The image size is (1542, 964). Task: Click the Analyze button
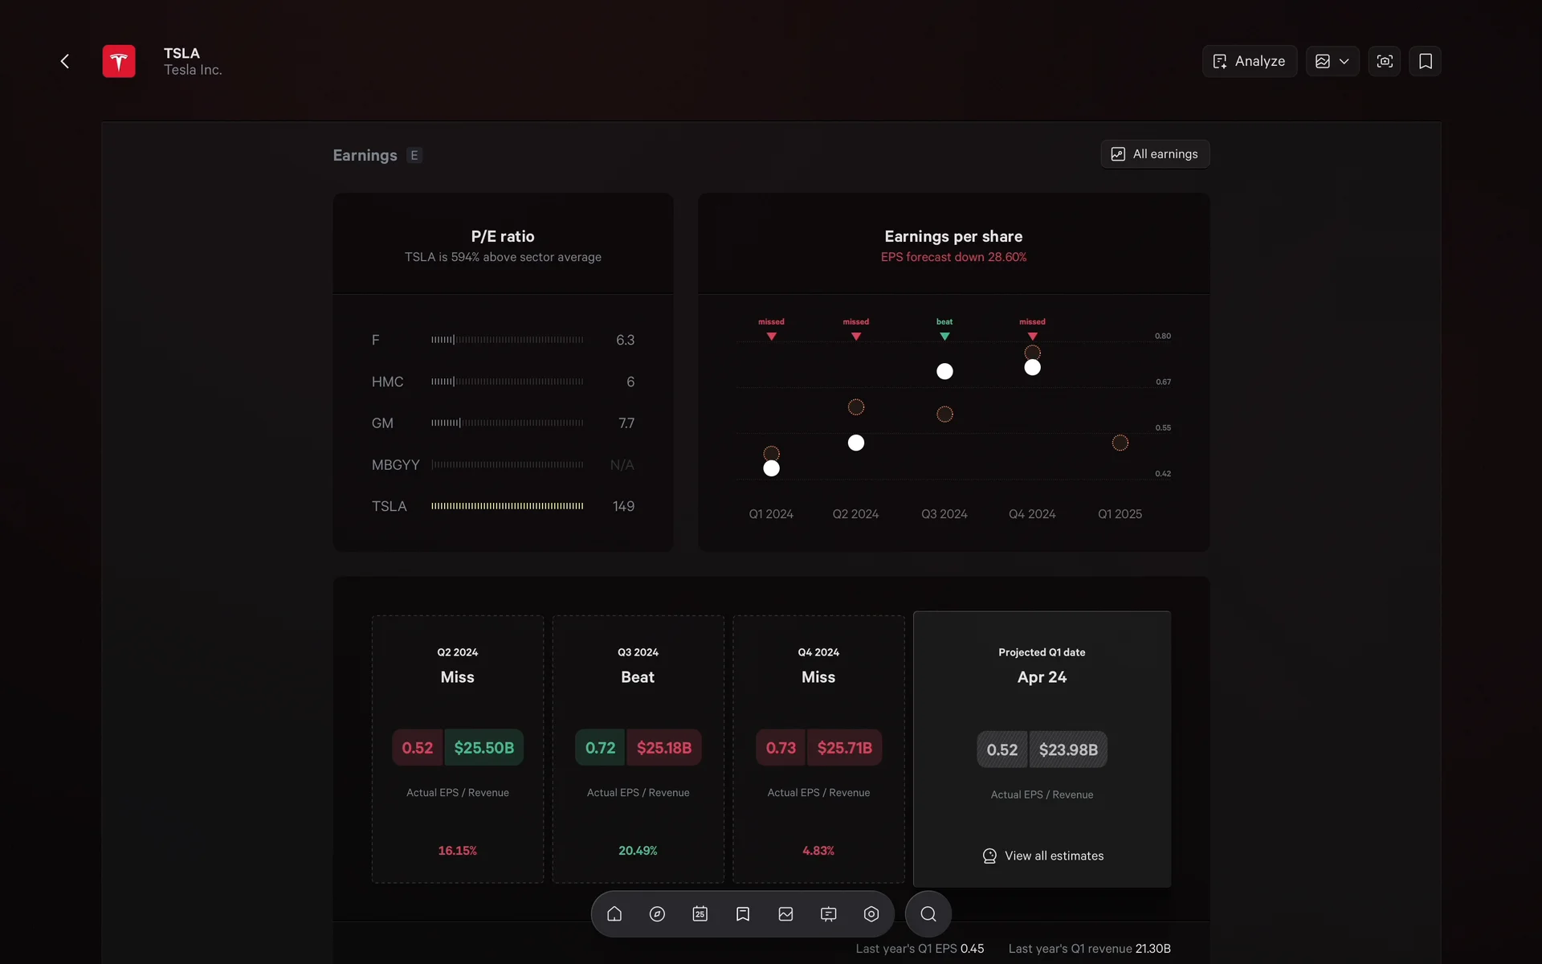(x=1249, y=61)
